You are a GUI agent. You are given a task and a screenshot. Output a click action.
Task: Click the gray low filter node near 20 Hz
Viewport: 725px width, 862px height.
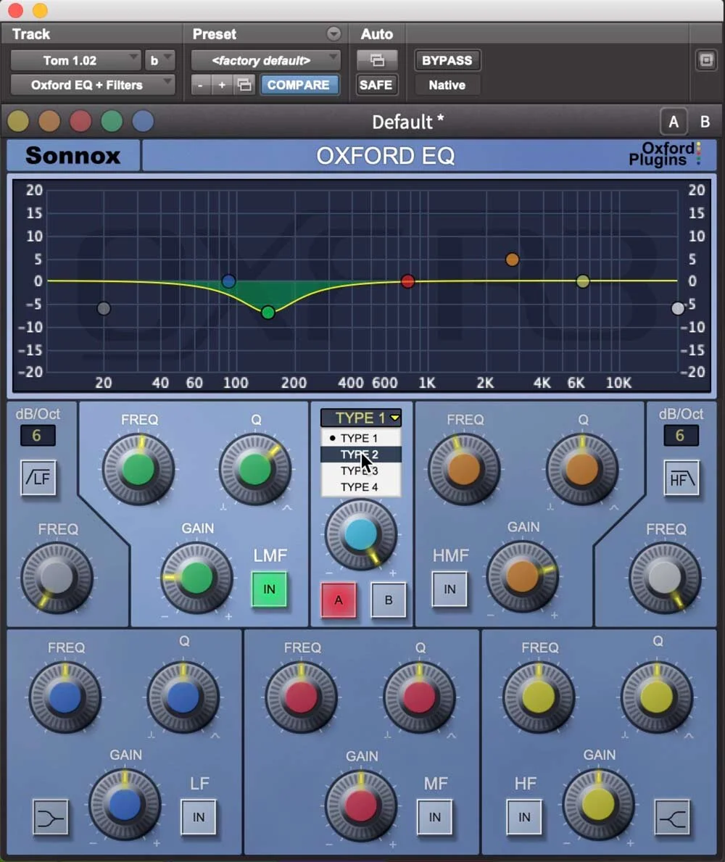(x=104, y=308)
